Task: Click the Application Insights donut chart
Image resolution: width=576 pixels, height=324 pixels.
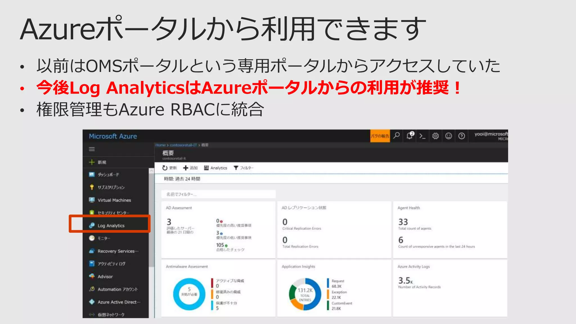Action: click(305, 294)
